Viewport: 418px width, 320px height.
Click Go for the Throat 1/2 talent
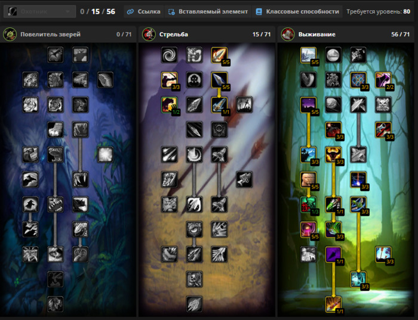tap(169, 105)
